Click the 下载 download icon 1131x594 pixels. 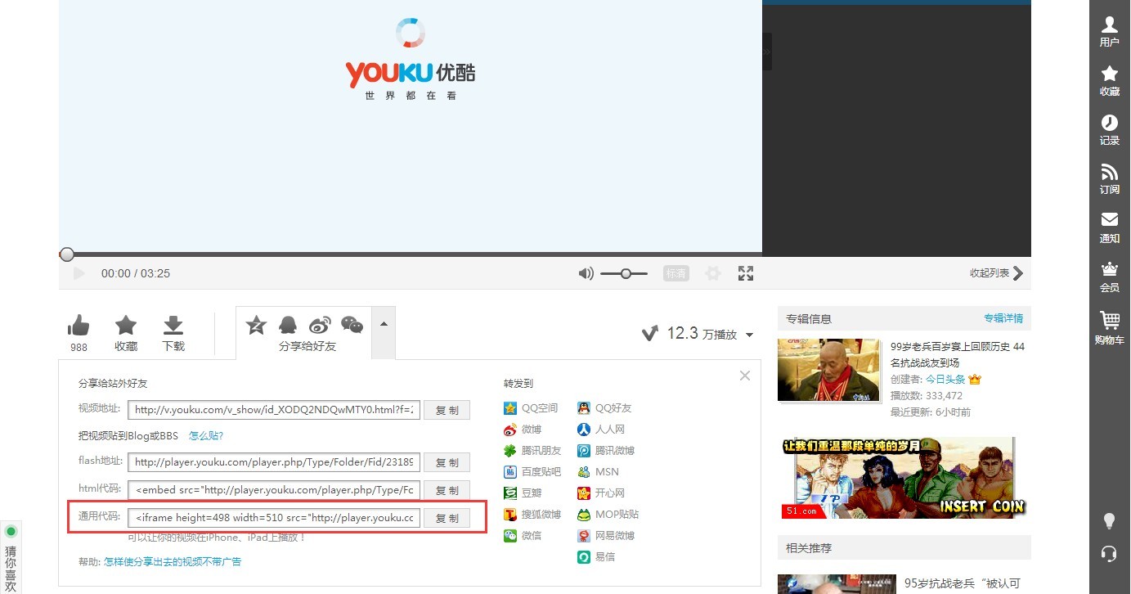tap(173, 326)
